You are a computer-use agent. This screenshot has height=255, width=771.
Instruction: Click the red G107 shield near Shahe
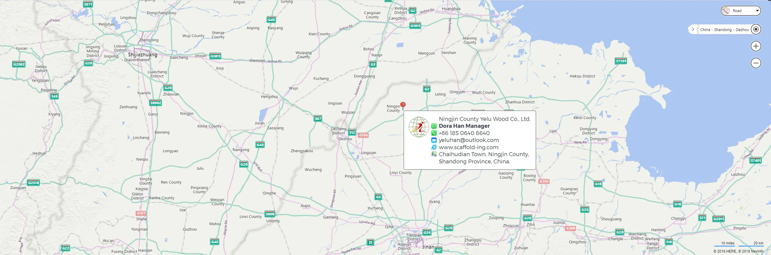[141, 213]
